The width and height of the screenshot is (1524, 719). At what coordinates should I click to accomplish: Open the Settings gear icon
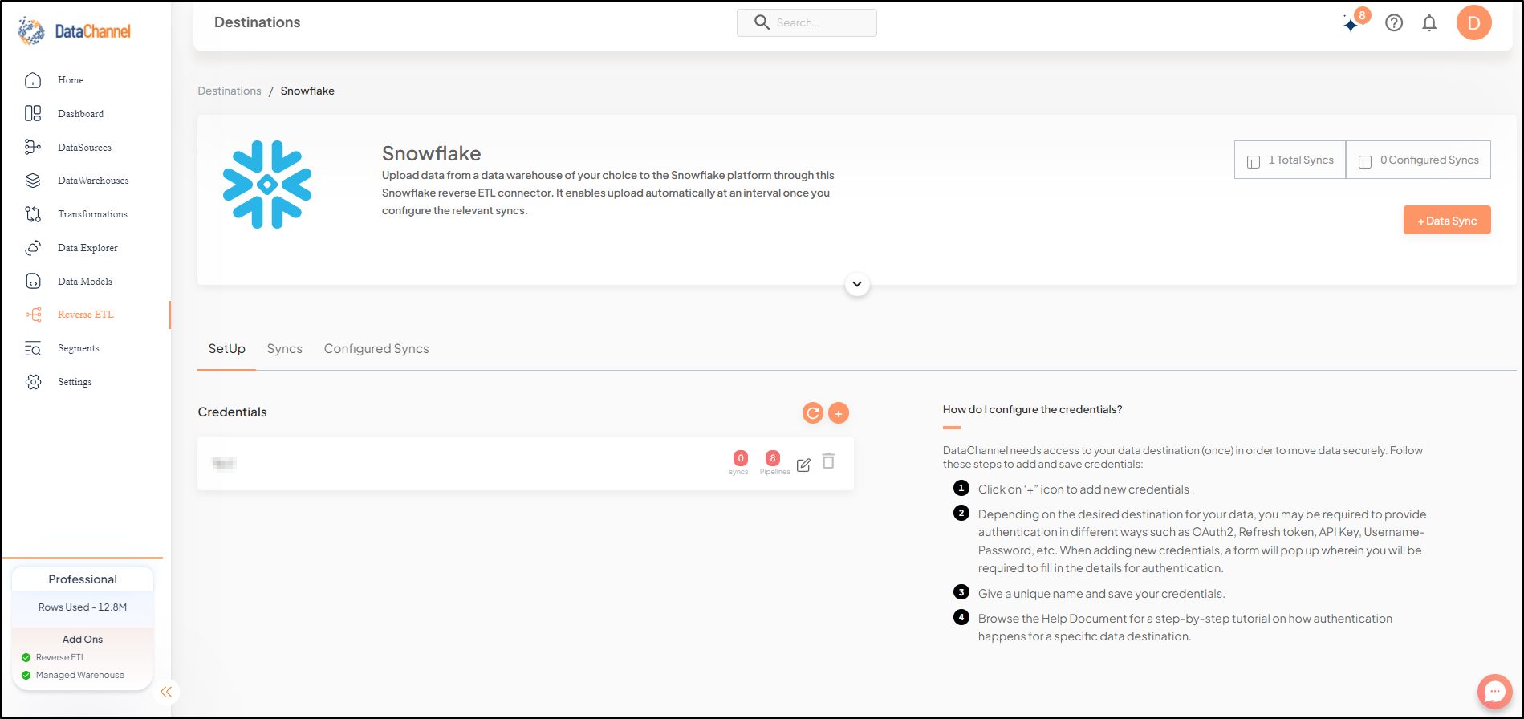pyautogui.click(x=33, y=382)
